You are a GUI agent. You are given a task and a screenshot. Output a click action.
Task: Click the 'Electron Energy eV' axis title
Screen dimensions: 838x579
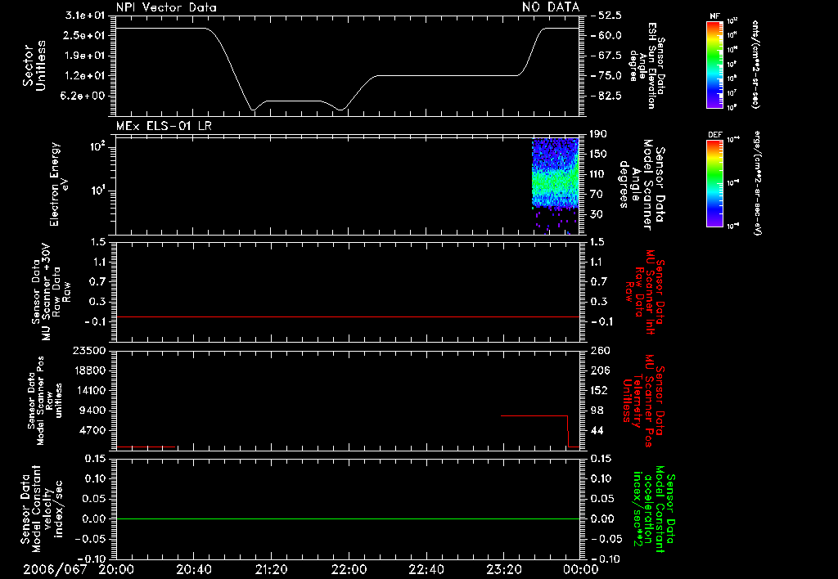pyautogui.click(x=59, y=184)
